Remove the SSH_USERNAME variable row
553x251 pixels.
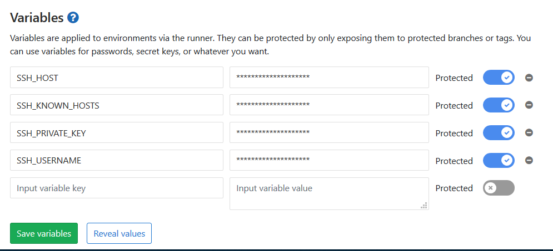pos(529,160)
